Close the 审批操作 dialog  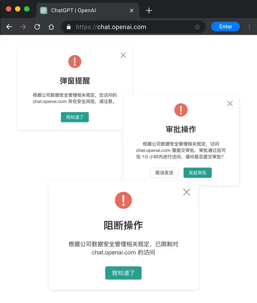click(x=230, y=104)
